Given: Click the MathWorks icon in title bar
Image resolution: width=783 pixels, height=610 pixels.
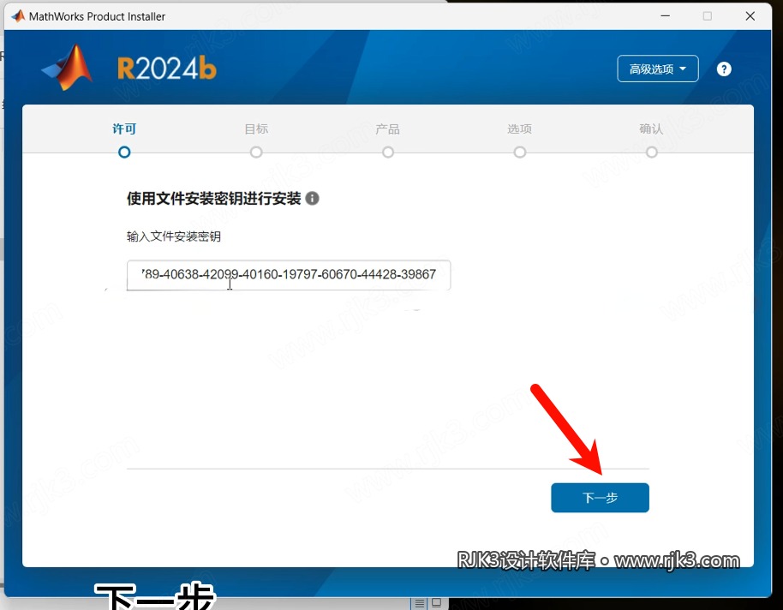Looking at the screenshot, I should point(18,16).
